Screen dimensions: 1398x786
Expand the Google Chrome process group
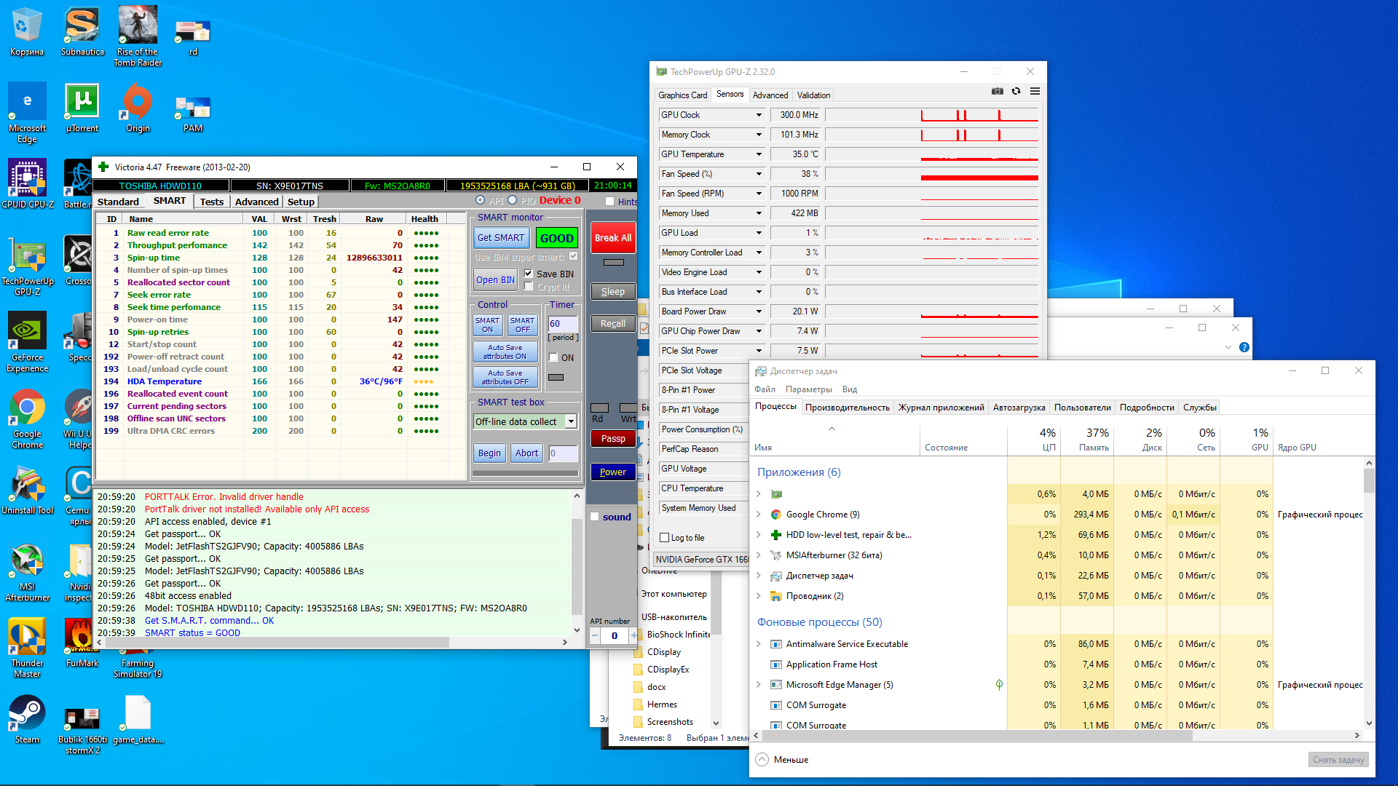click(x=759, y=515)
